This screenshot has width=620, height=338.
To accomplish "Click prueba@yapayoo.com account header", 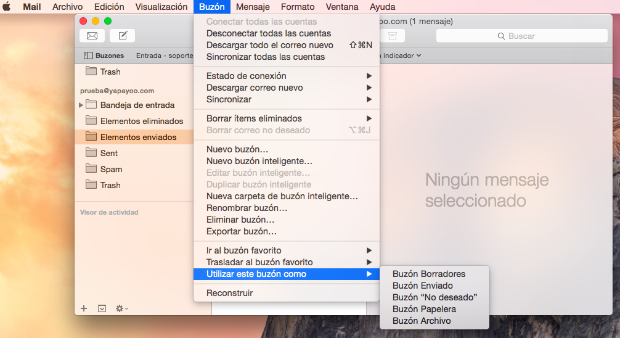I will [117, 91].
